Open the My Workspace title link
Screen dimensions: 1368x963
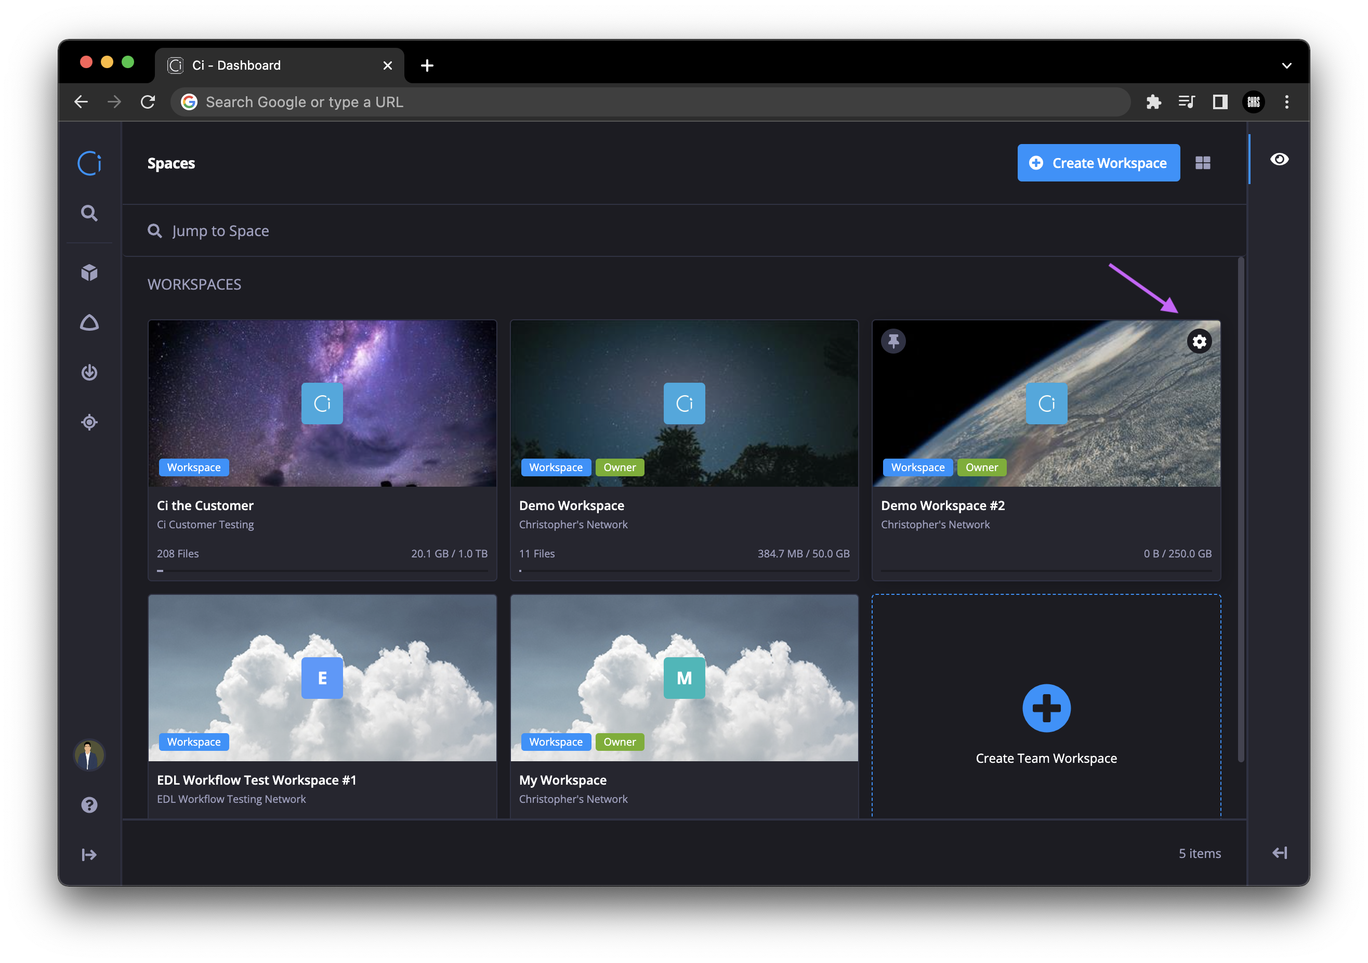point(562,779)
